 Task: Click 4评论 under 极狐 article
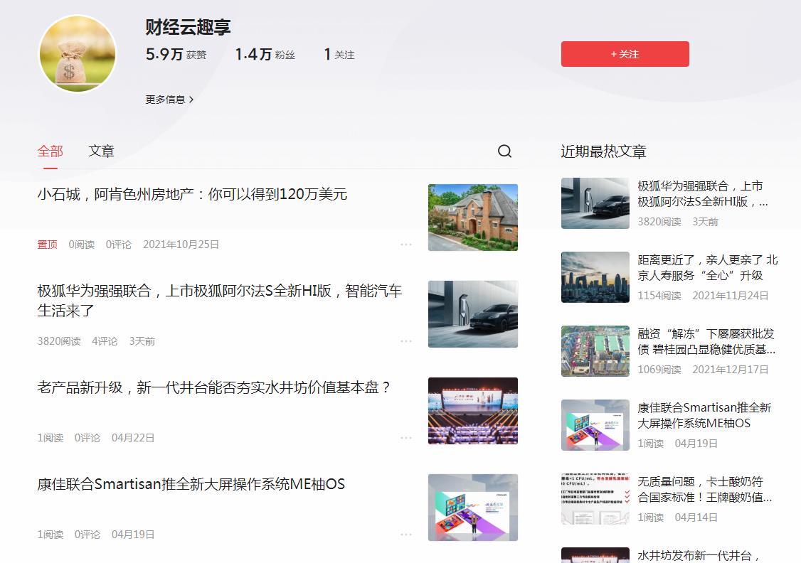(105, 341)
